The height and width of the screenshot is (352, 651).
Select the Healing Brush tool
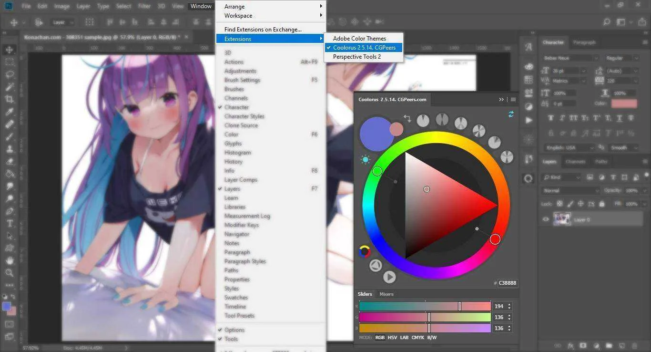[x=9, y=124]
